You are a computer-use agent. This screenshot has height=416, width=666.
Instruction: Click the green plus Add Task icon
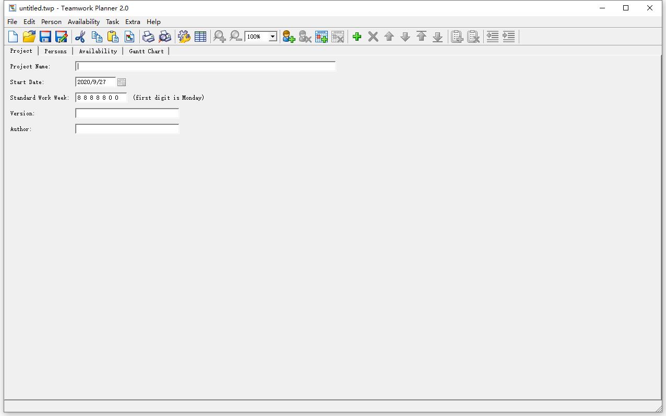(x=357, y=37)
